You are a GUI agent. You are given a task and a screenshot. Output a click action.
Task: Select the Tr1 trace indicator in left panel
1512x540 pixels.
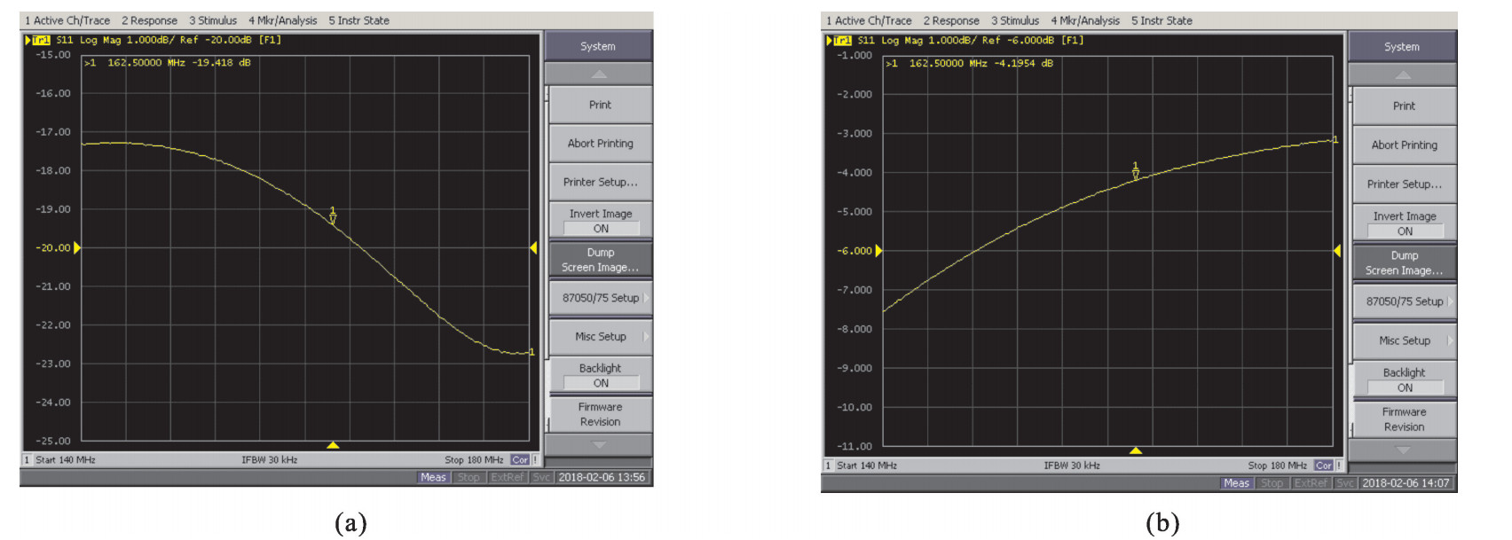[41, 40]
